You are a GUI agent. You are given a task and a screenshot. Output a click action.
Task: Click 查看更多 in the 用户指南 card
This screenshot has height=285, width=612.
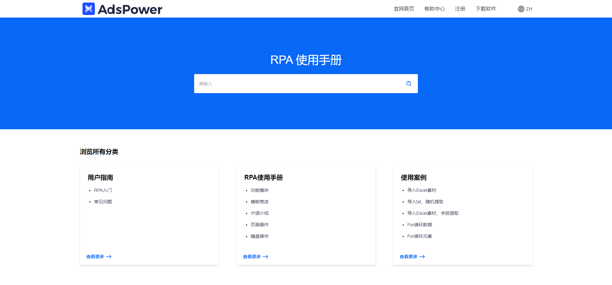tap(99, 257)
